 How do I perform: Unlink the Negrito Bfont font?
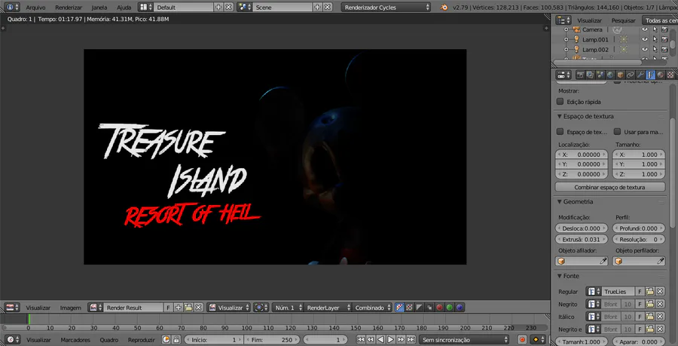660,304
